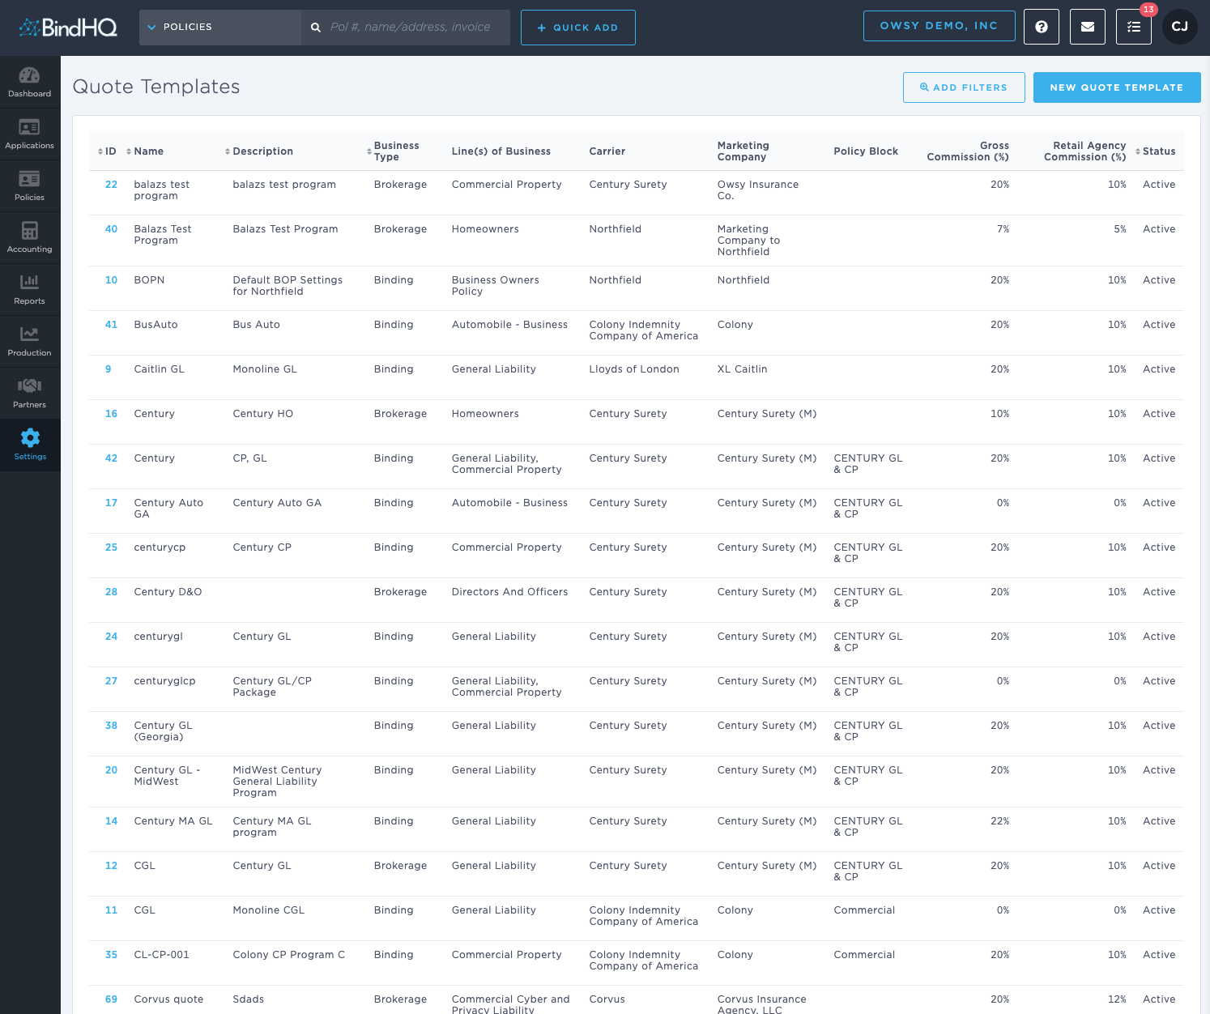Open quote template ID 12
The height and width of the screenshot is (1014, 1210).
tap(112, 866)
